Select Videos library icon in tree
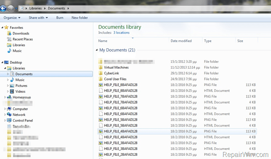 (x=12, y=92)
